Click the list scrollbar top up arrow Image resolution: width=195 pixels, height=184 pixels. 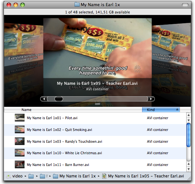189,115
